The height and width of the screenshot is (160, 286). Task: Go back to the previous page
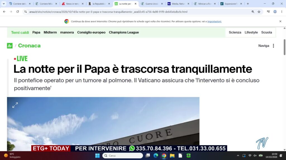click(4, 12)
